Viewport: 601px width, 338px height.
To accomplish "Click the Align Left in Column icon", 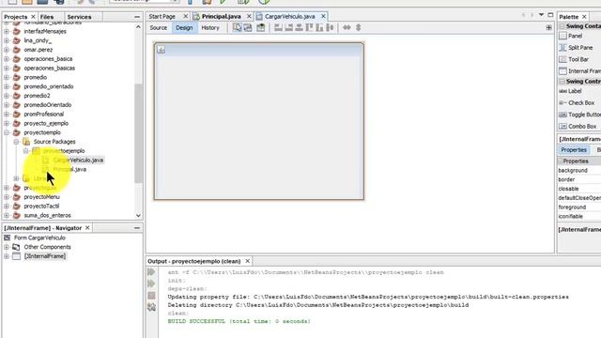I will click(278, 27).
